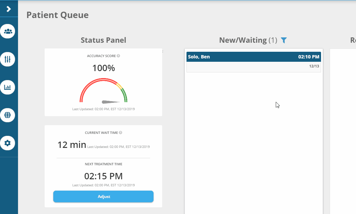Expand the sidebar with the chevron arrow

[9, 9]
